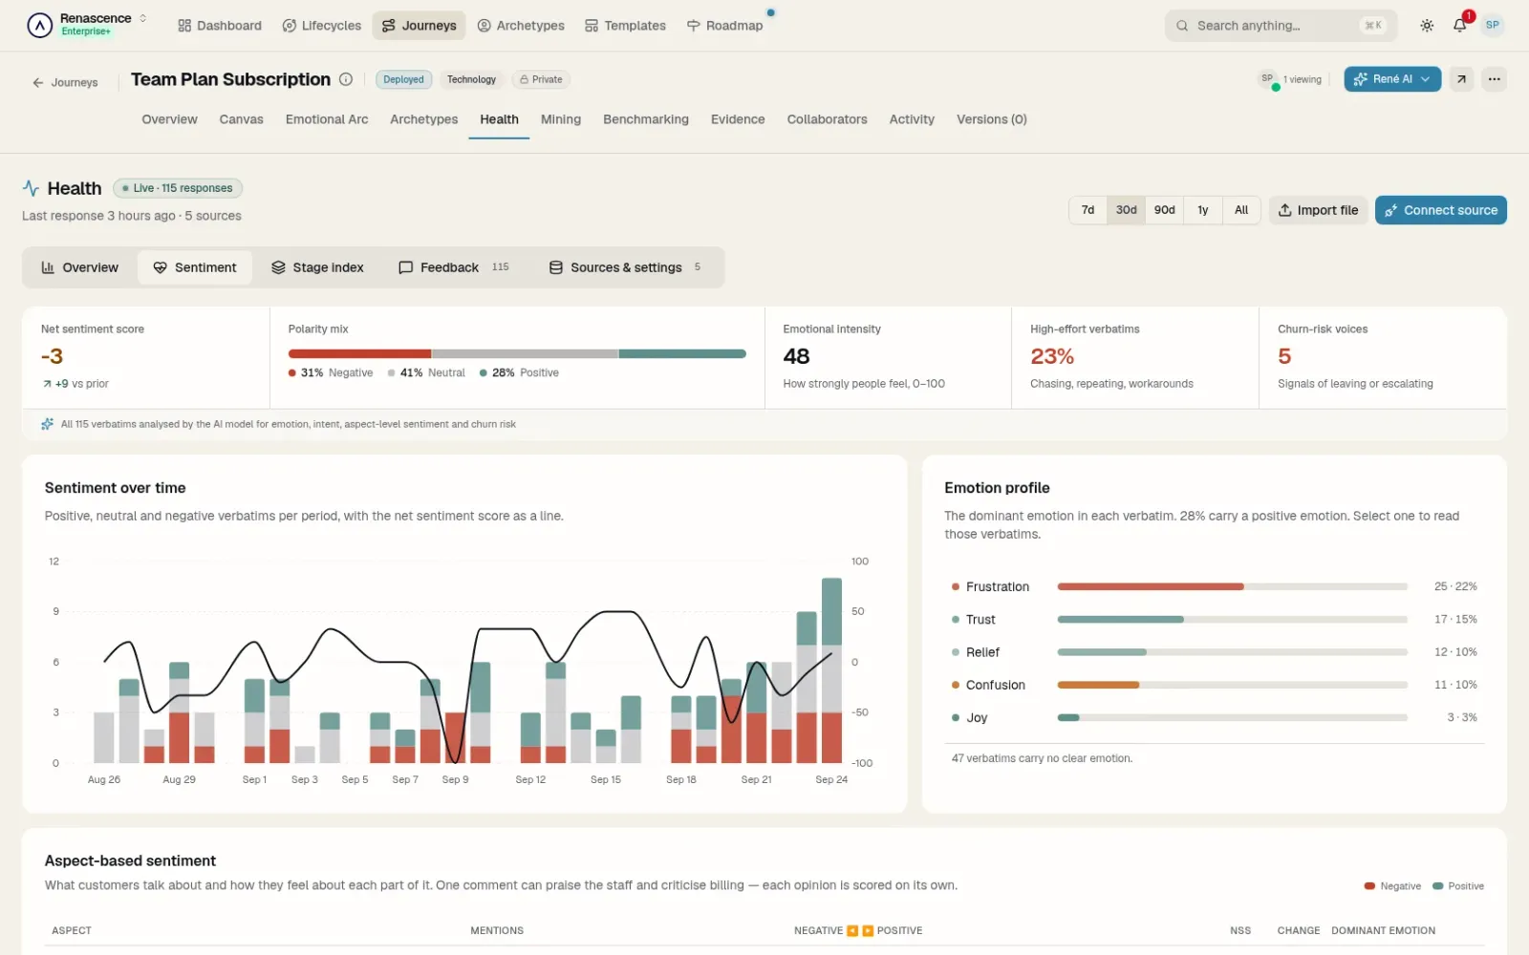The width and height of the screenshot is (1529, 955).
Task: Go back to Journeys with the arrow
Action: click(38, 83)
